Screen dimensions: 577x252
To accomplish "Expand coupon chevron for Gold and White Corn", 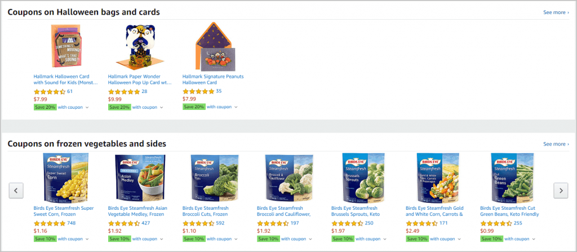I will tap(459, 239).
